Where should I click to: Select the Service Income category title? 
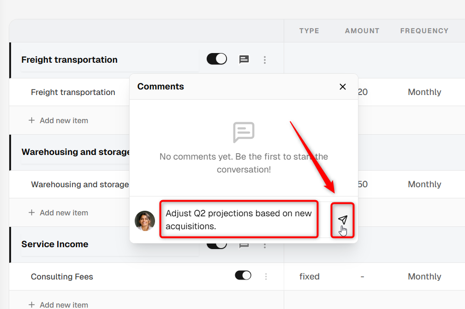(x=55, y=244)
